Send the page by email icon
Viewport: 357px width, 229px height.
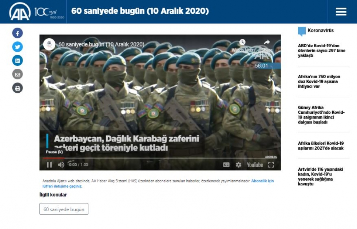[x=17, y=75]
